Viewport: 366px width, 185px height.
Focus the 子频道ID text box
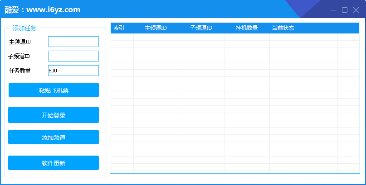tap(73, 56)
